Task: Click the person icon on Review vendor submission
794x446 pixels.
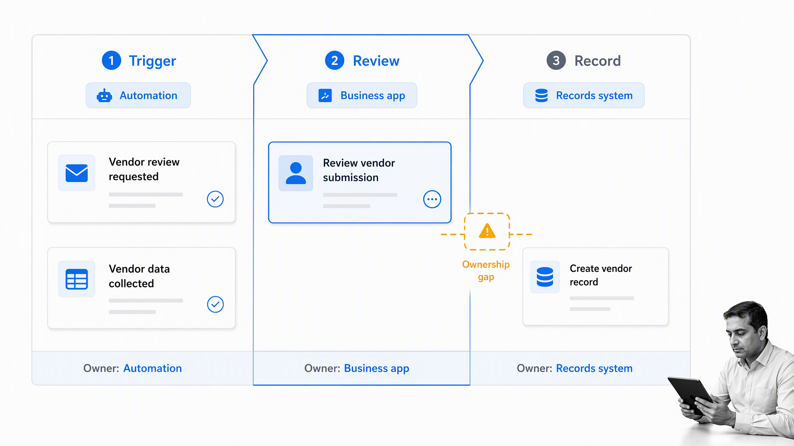Action: coord(296,173)
